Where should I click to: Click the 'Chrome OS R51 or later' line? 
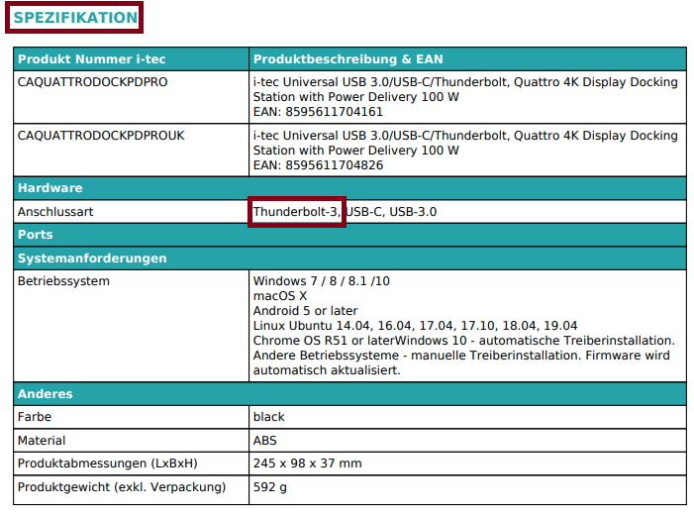click(x=464, y=341)
